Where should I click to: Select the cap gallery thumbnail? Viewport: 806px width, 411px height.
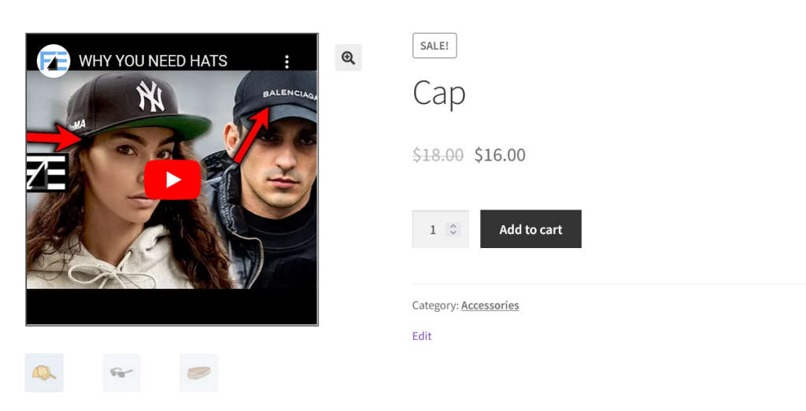[x=44, y=372]
